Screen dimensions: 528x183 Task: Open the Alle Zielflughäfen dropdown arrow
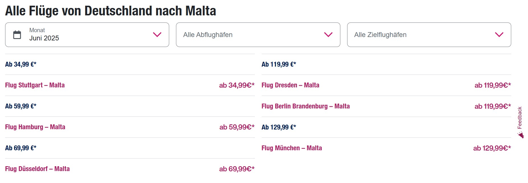(x=499, y=35)
